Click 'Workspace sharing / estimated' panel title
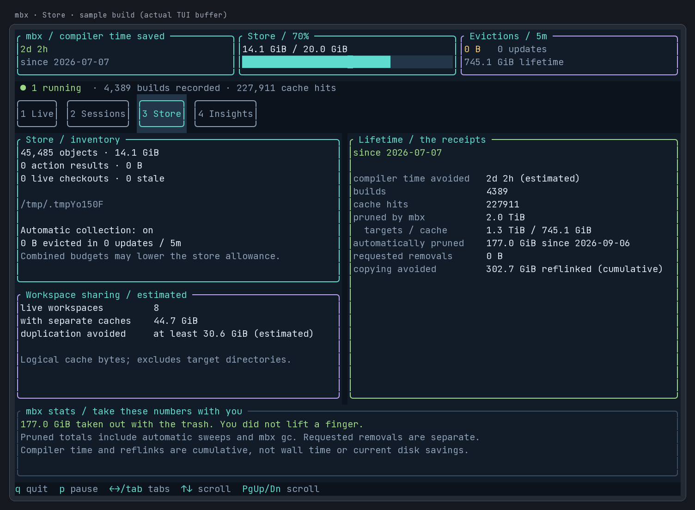The height and width of the screenshot is (510, 695). pos(106,295)
